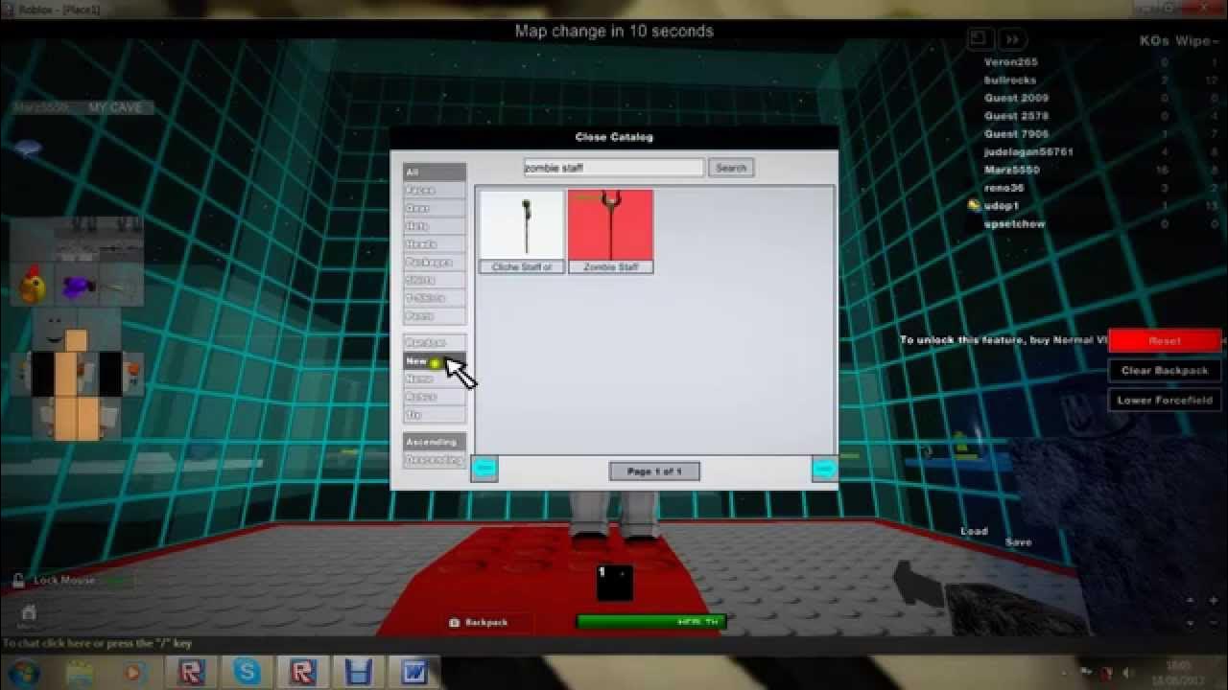This screenshot has width=1228, height=690.
Task: Select player upsetchow in leaderboard
Action: [x=1014, y=224]
